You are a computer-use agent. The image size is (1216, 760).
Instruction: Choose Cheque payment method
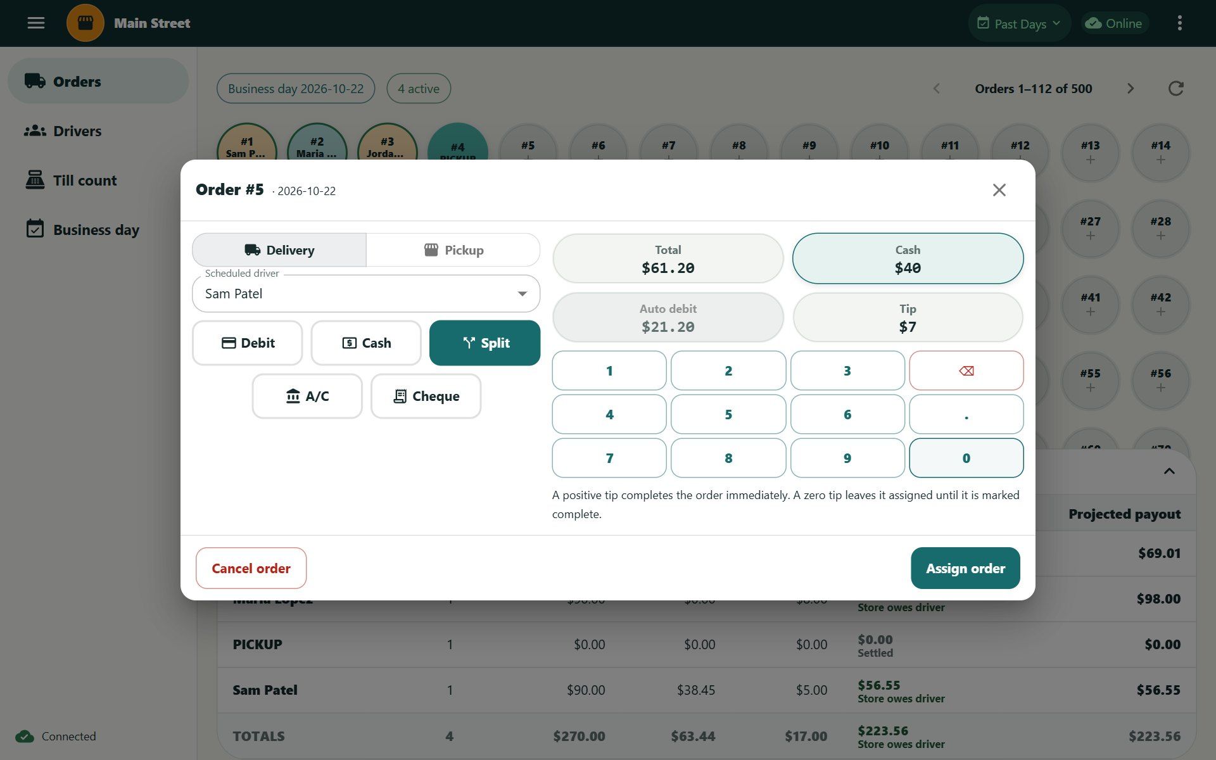(x=426, y=396)
